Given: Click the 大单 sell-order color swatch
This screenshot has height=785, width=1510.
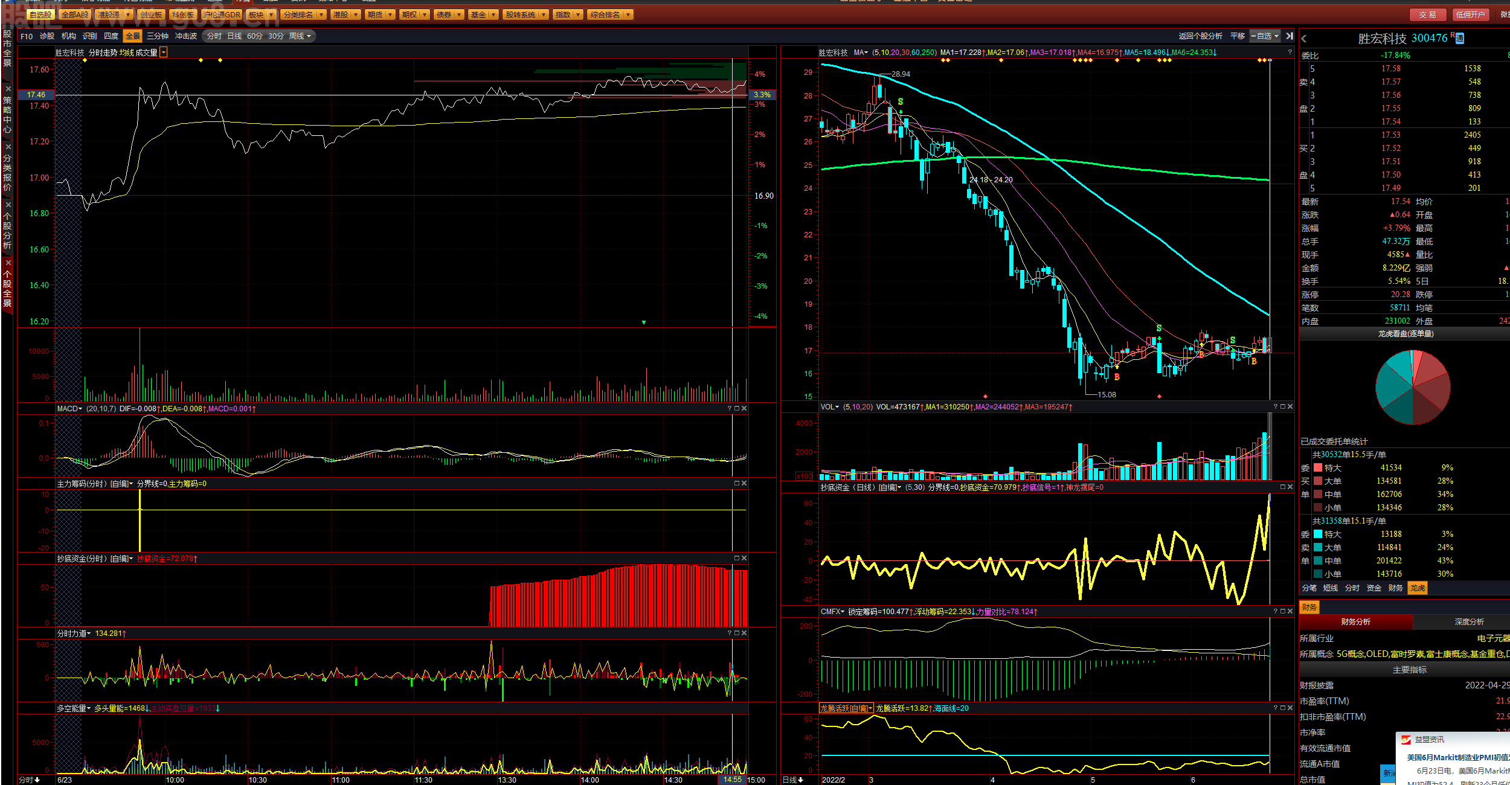Looking at the screenshot, I should point(1318,547).
